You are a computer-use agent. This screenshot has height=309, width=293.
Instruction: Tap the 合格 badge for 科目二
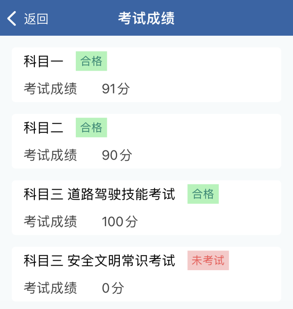(91, 128)
